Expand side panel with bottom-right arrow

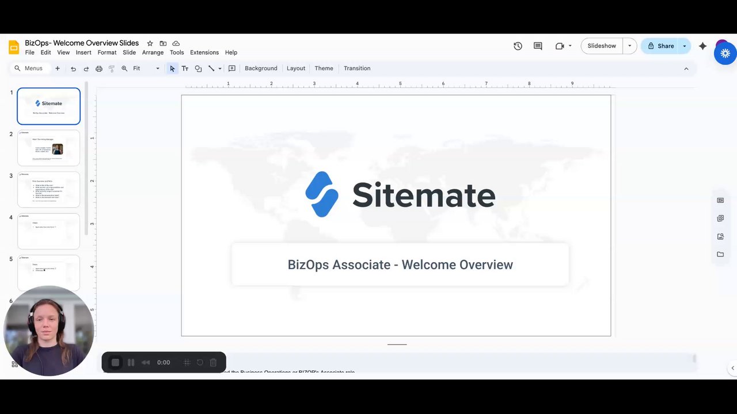click(x=732, y=368)
